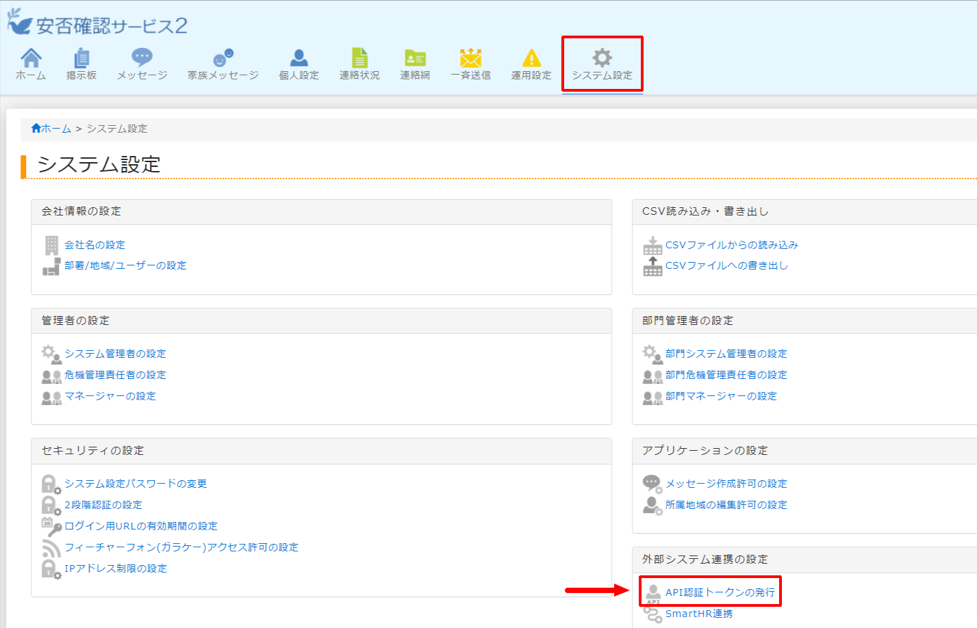The height and width of the screenshot is (628, 977).
Task: Open 2段階認証の設定 link
Action: tap(103, 505)
